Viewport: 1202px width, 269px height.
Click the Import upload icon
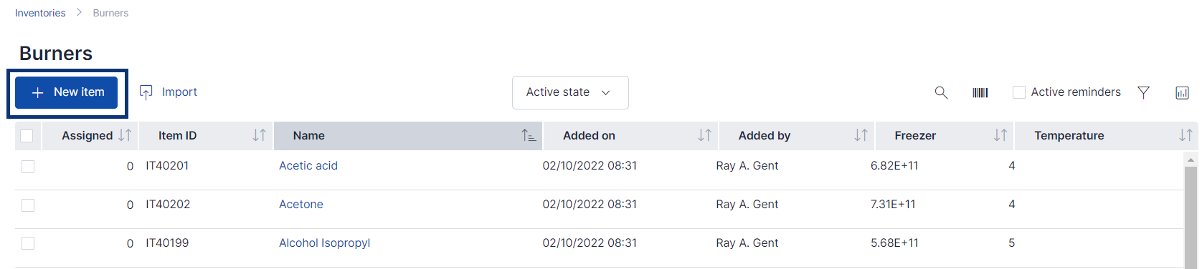tap(146, 92)
